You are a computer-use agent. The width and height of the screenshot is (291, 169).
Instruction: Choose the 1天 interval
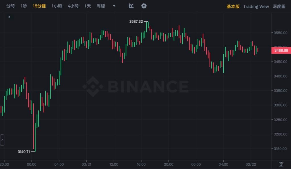tap(88, 6)
